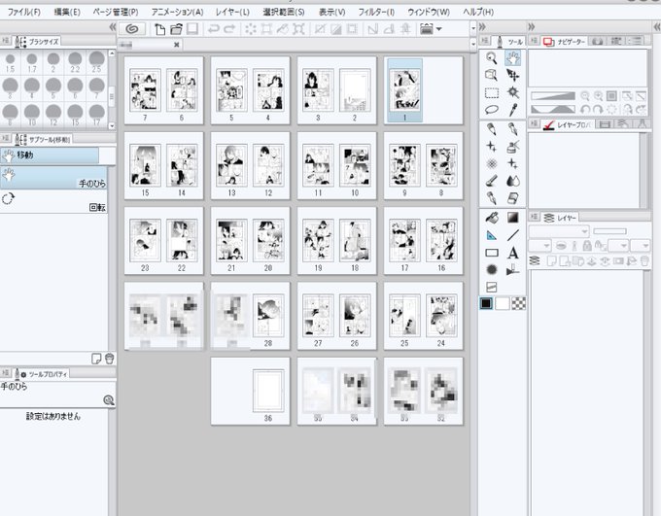Open the ページ管理(P) menu
Image resolution: width=661 pixels, height=516 pixels.
tap(116, 12)
